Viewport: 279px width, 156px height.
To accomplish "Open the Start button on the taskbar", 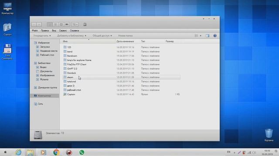I will (x=5, y=152).
